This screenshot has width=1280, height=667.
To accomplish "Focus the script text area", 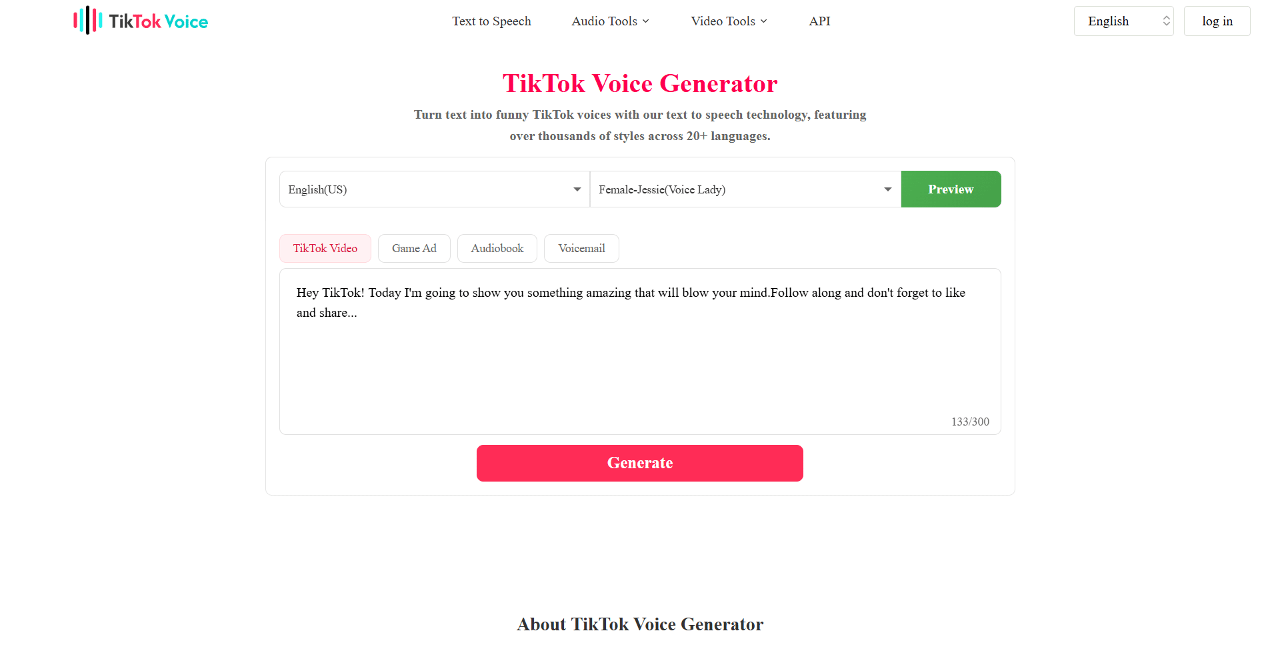I will pyautogui.click(x=640, y=360).
